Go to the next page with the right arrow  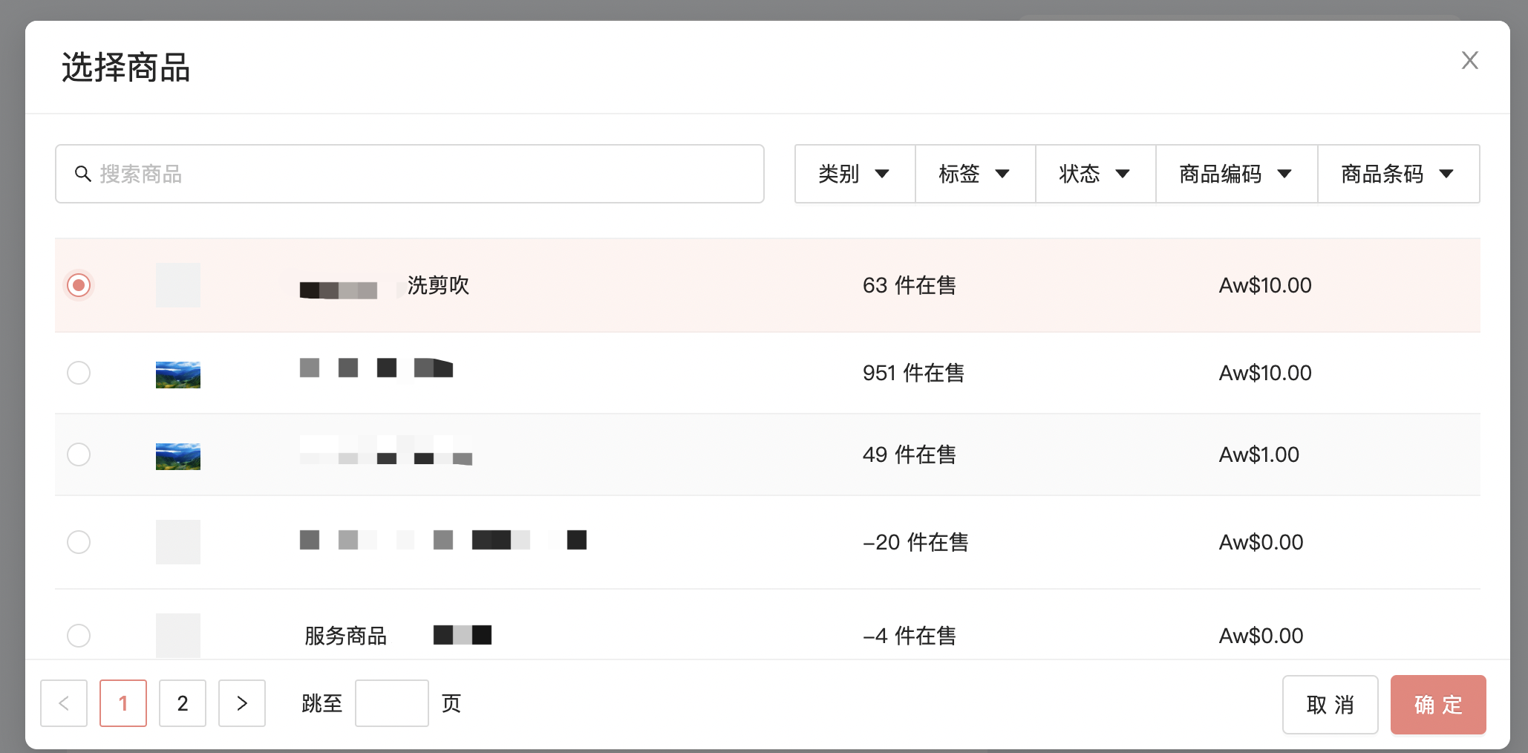pos(242,703)
